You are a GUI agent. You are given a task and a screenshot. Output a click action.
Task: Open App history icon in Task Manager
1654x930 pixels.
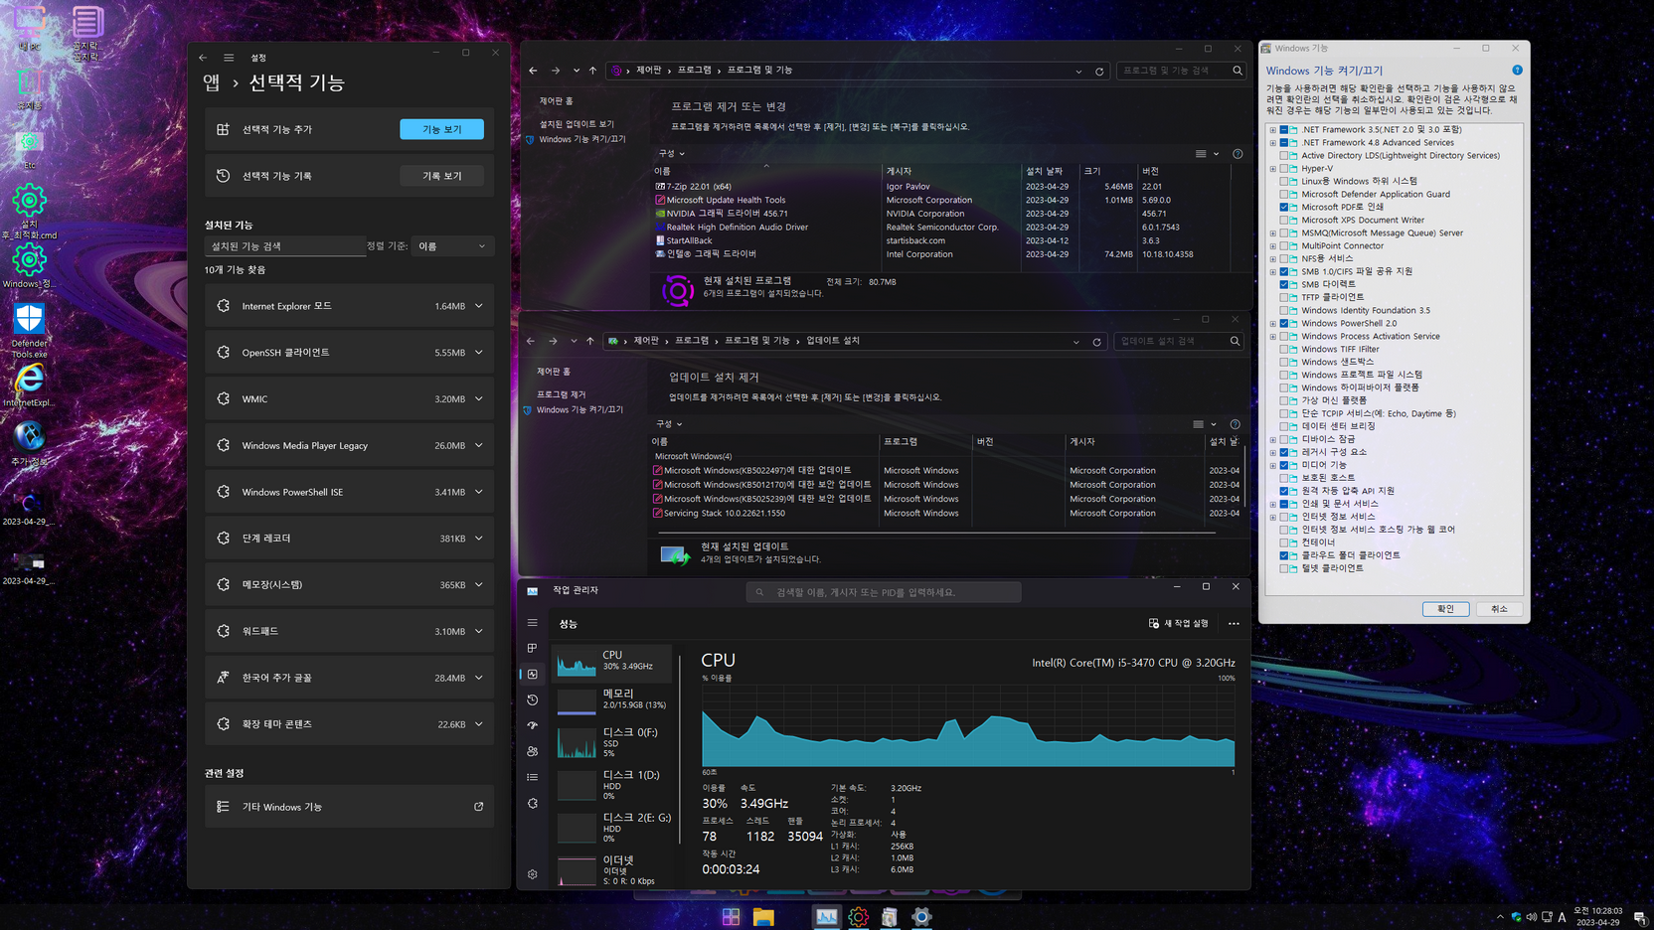coord(533,699)
